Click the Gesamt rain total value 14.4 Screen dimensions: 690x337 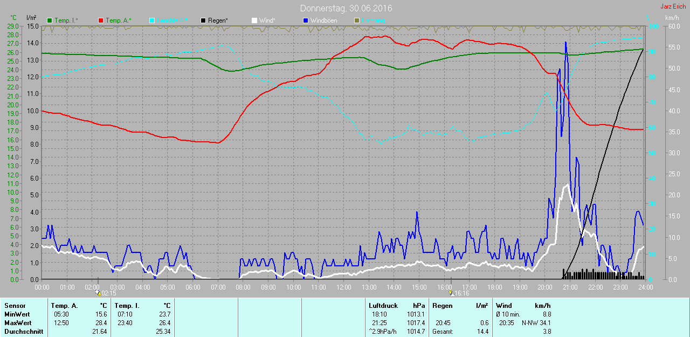[482, 332]
